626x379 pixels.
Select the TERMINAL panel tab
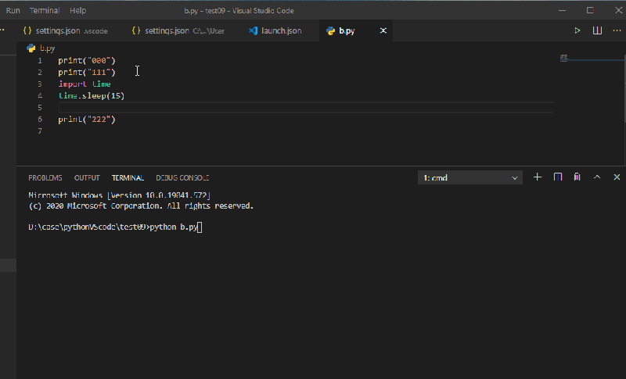point(128,177)
